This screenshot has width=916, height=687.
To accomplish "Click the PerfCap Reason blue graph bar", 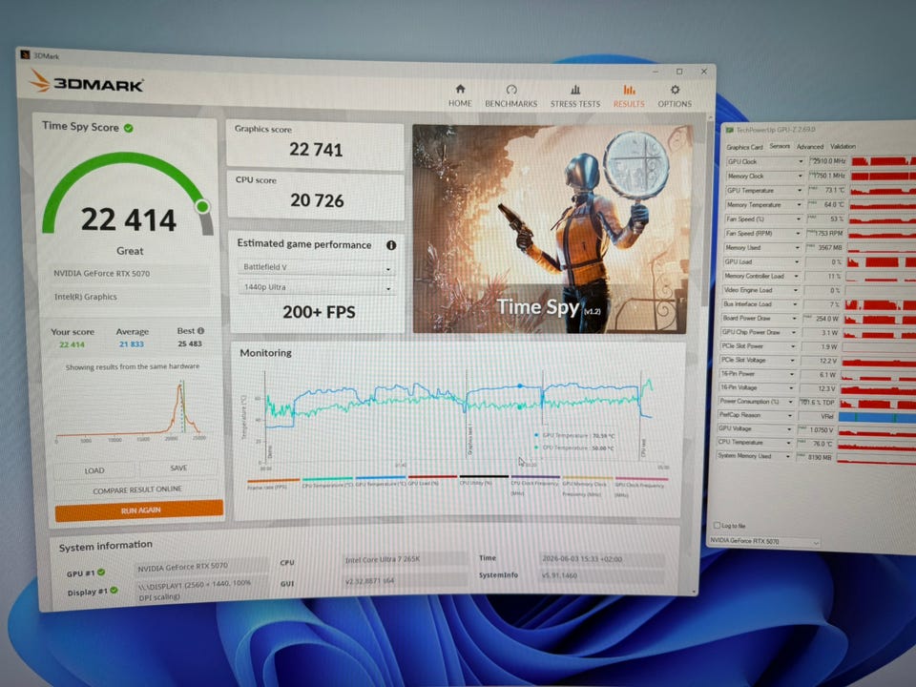I will [878, 417].
